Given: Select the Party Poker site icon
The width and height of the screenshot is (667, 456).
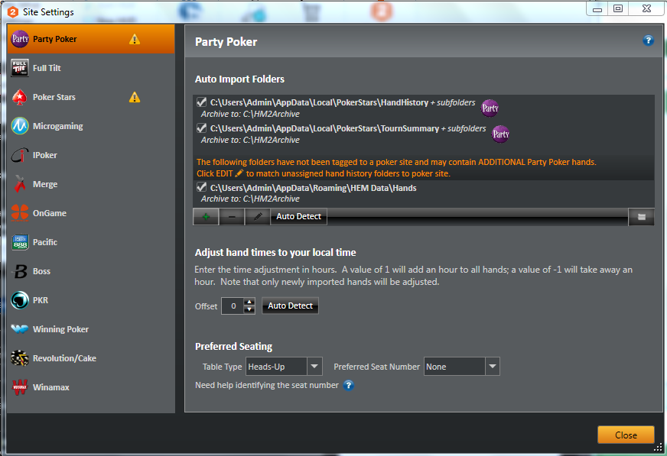Looking at the screenshot, I should (20, 39).
